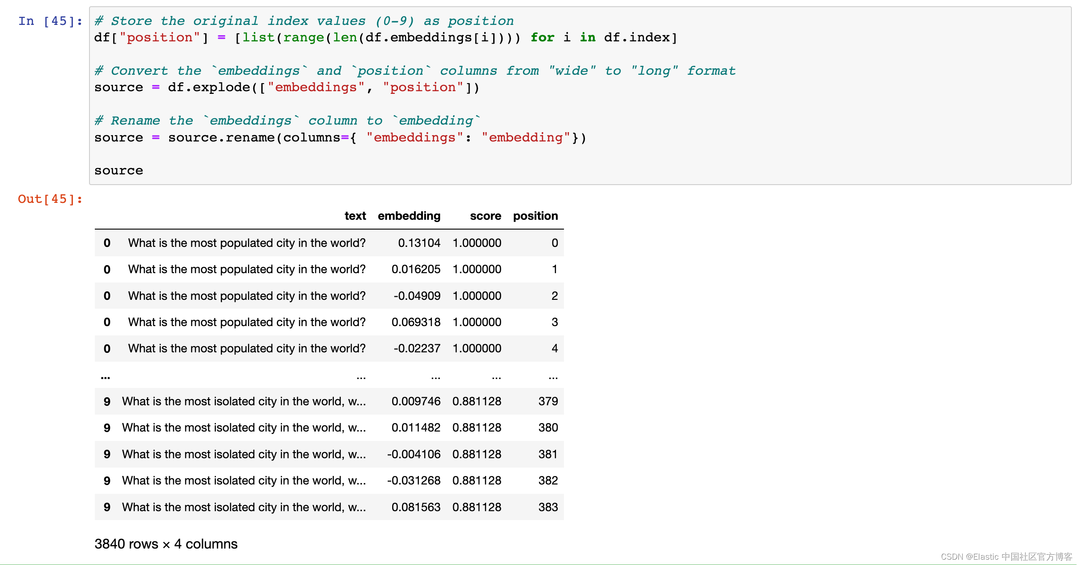Click the In [45] input prompt
The height and width of the screenshot is (565, 1079).
[x=50, y=21]
